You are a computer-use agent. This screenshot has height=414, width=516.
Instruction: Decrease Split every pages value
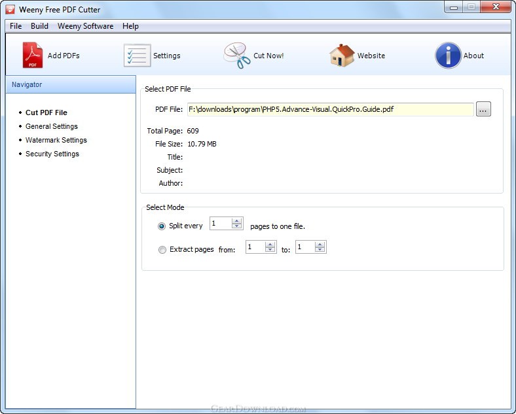point(236,226)
